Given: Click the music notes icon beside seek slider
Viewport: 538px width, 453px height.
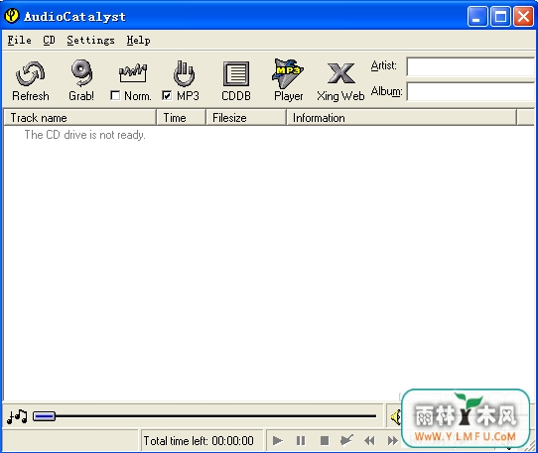Looking at the screenshot, I should pos(17,416).
